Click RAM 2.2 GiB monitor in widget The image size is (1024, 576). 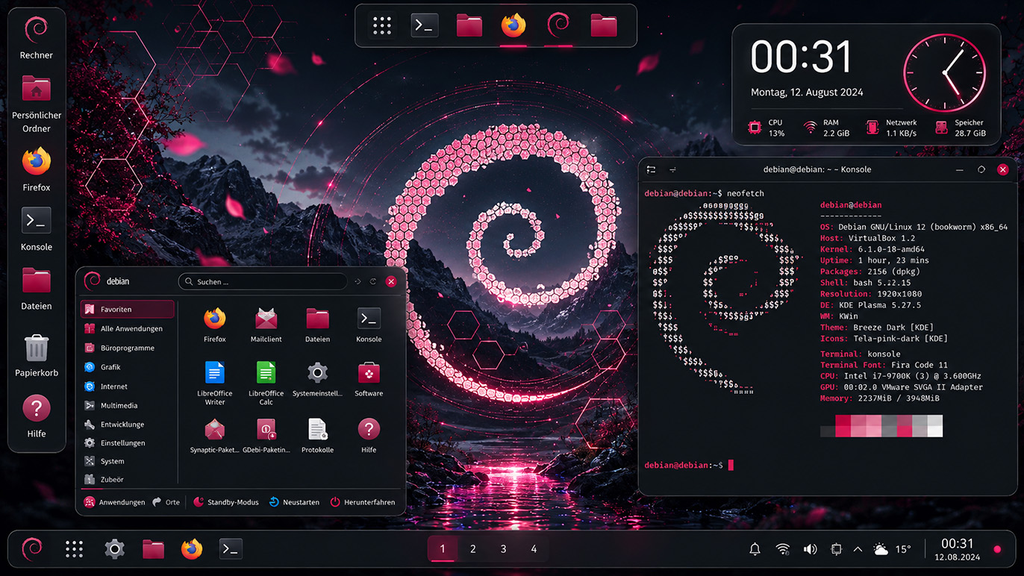[x=826, y=128]
